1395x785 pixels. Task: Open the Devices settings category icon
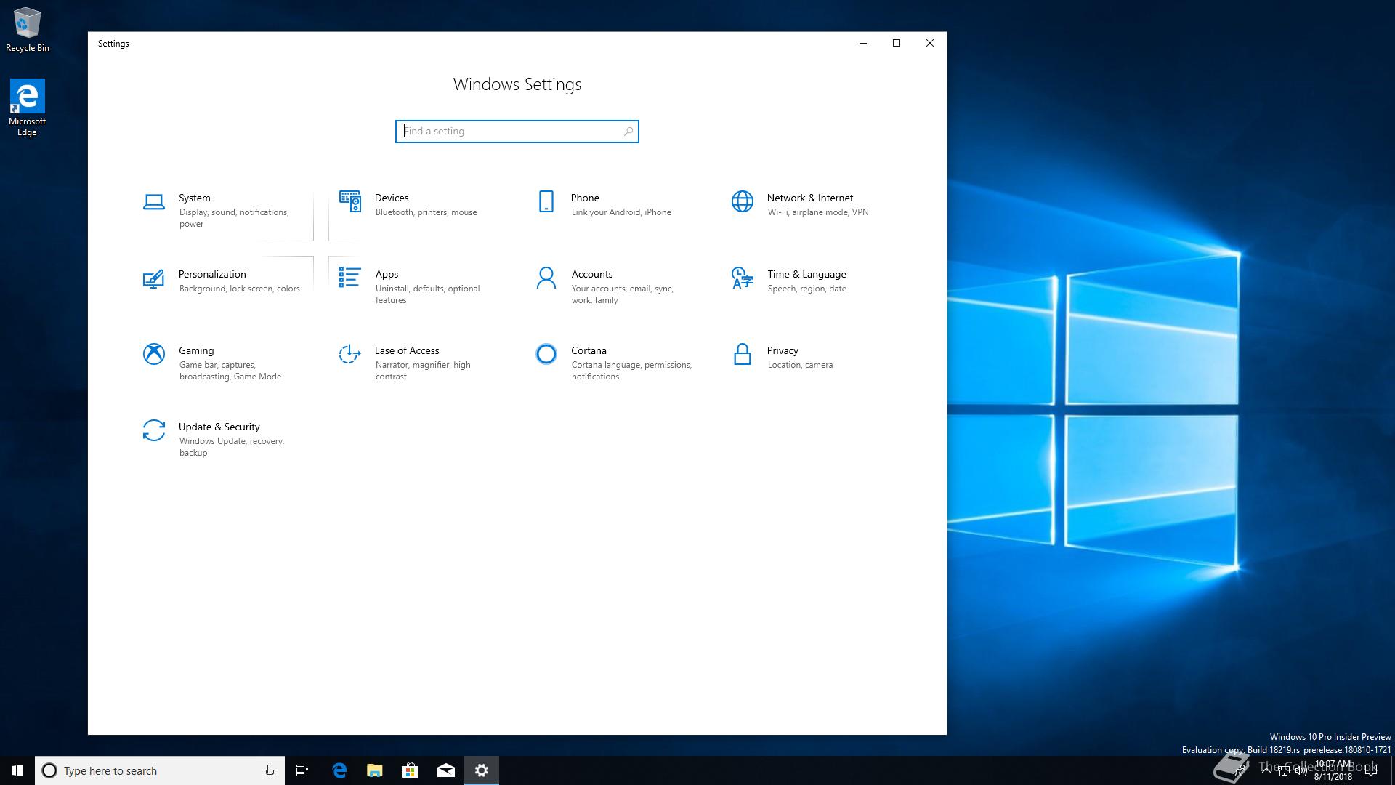coord(349,201)
